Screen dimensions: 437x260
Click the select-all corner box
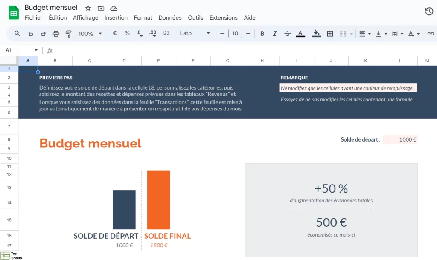9,61
